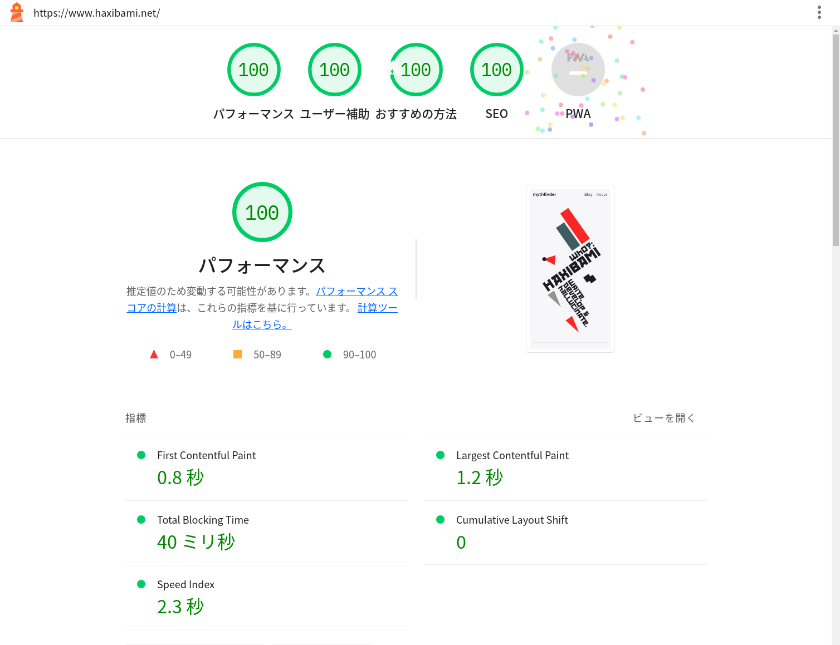Click the First Contentful Paint green indicator
The image size is (840, 645).
click(x=141, y=455)
